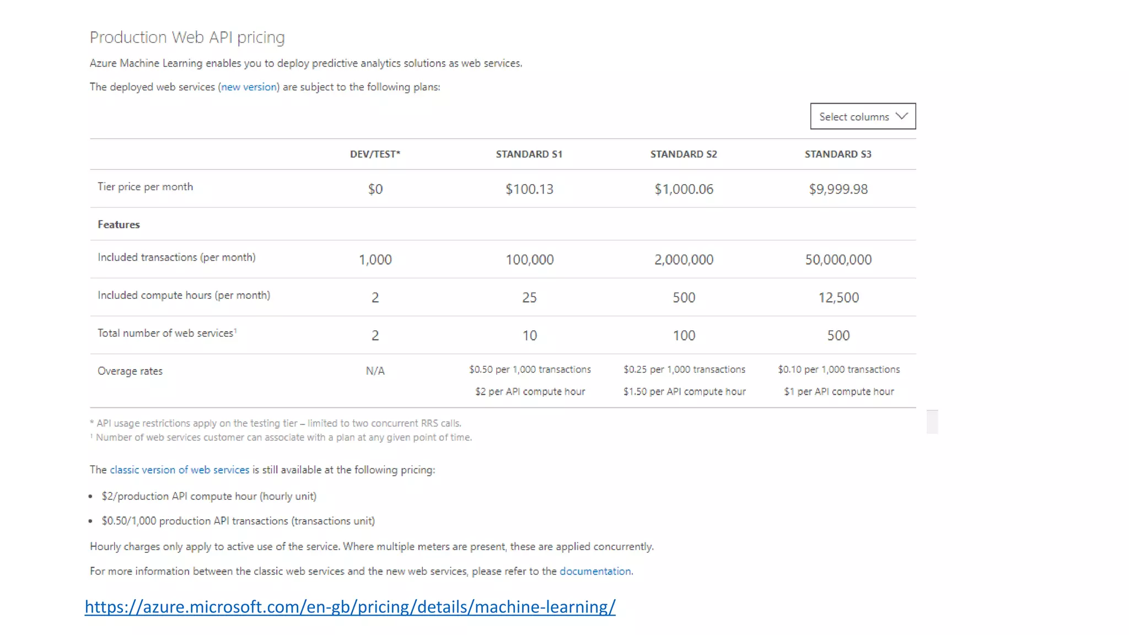Select the N/A overage rate cell

[375, 371]
